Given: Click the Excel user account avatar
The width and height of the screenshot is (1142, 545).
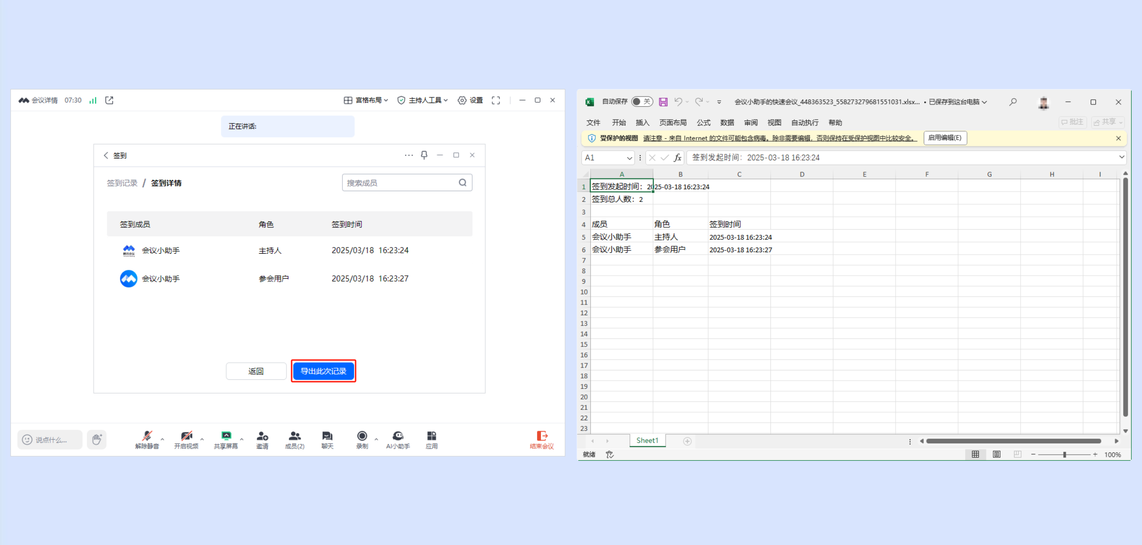Looking at the screenshot, I should (x=1044, y=102).
